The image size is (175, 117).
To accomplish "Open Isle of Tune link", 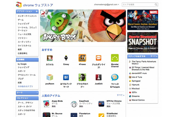I will coord(137,77).
